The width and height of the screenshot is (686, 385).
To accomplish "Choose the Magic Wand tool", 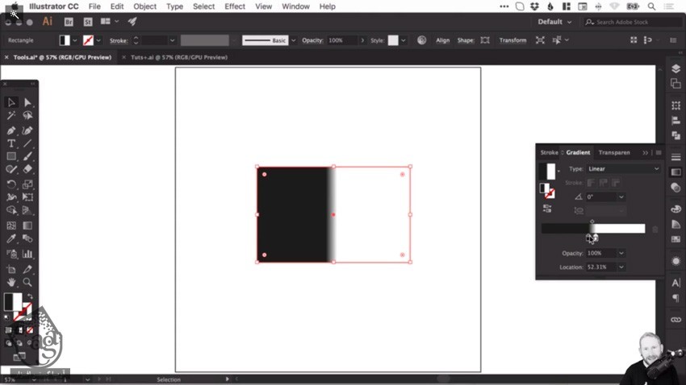I will (11, 115).
